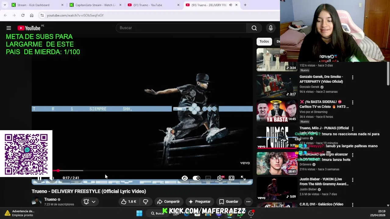This screenshot has width=390, height=219.
Task: Dislike the video
Action: point(146,201)
